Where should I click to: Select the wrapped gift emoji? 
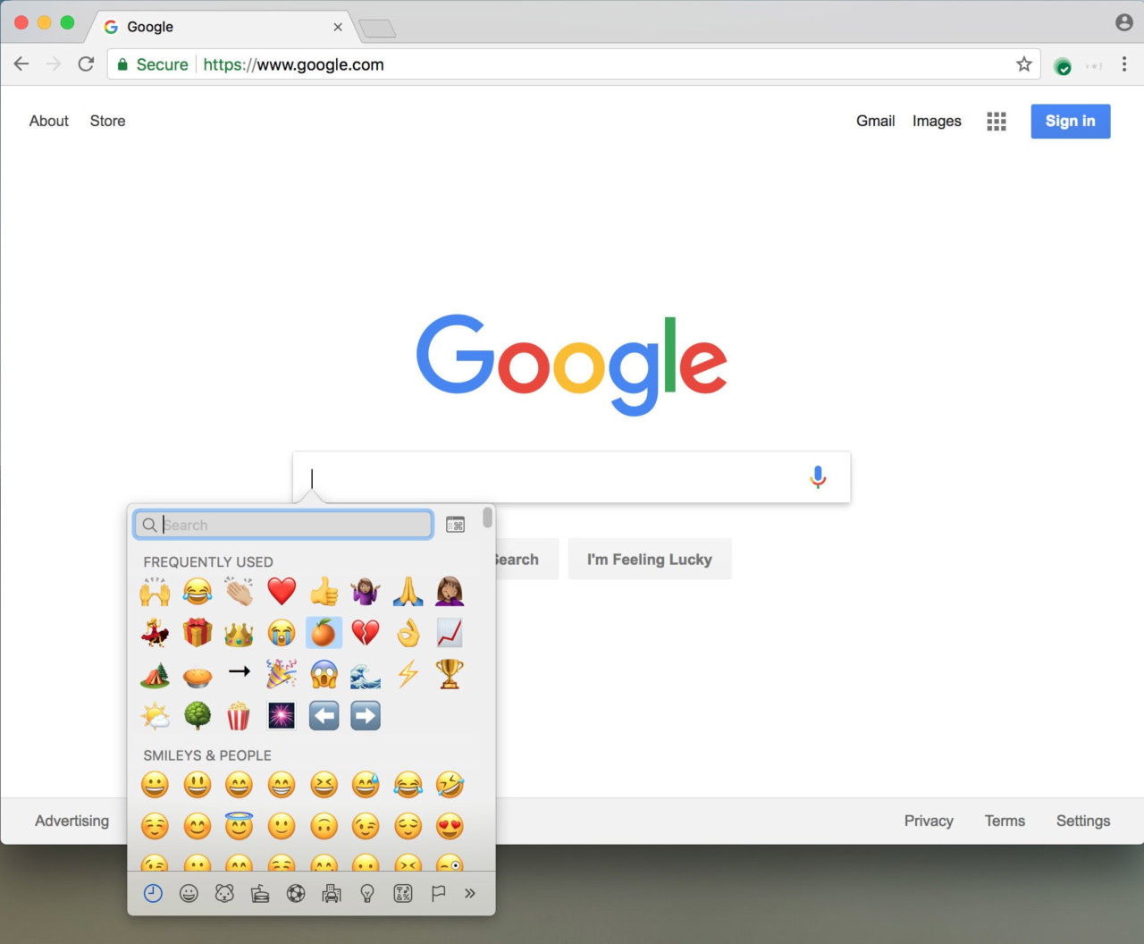click(x=197, y=633)
